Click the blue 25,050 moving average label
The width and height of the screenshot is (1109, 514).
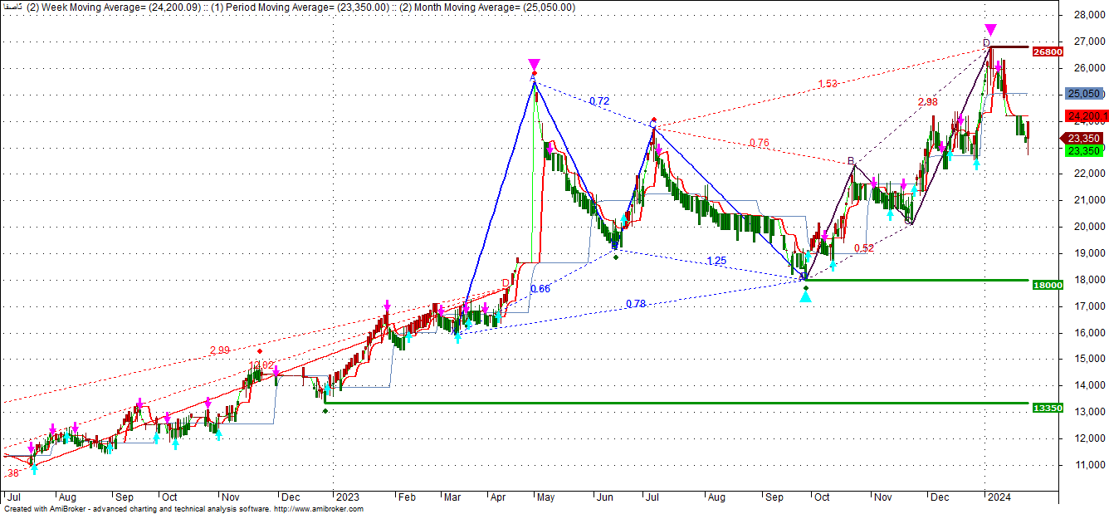pyautogui.click(x=1084, y=94)
